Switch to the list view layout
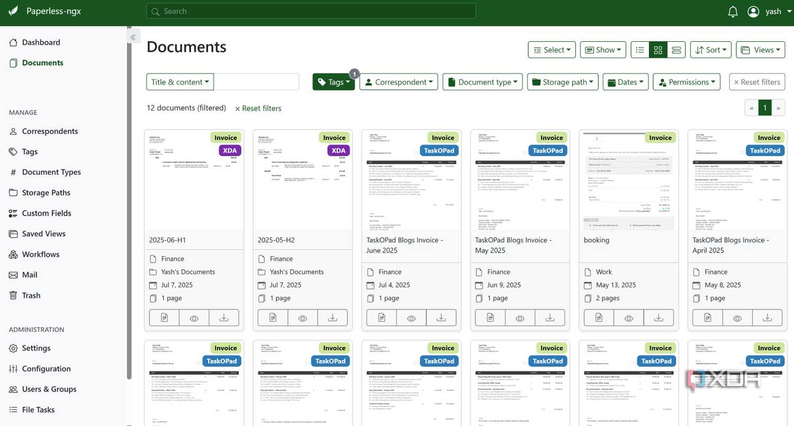 (x=640, y=50)
